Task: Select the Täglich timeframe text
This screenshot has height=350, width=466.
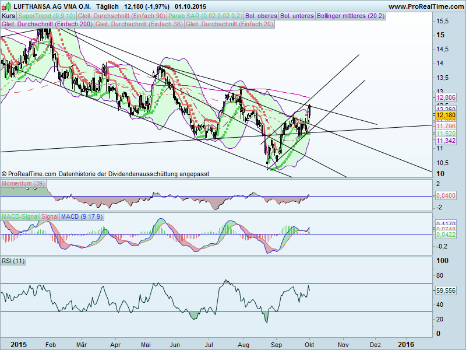Action: [107, 6]
